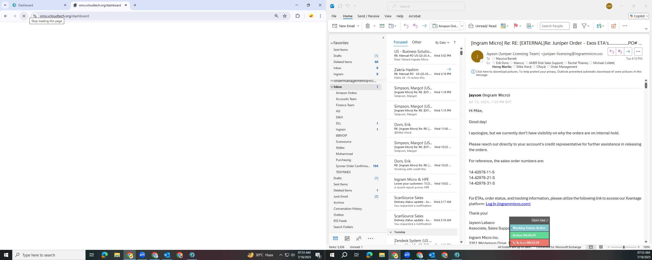This screenshot has width=652, height=260.
Task: Open the Mail view icon in navigation bar
Action: [x=335, y=238]
